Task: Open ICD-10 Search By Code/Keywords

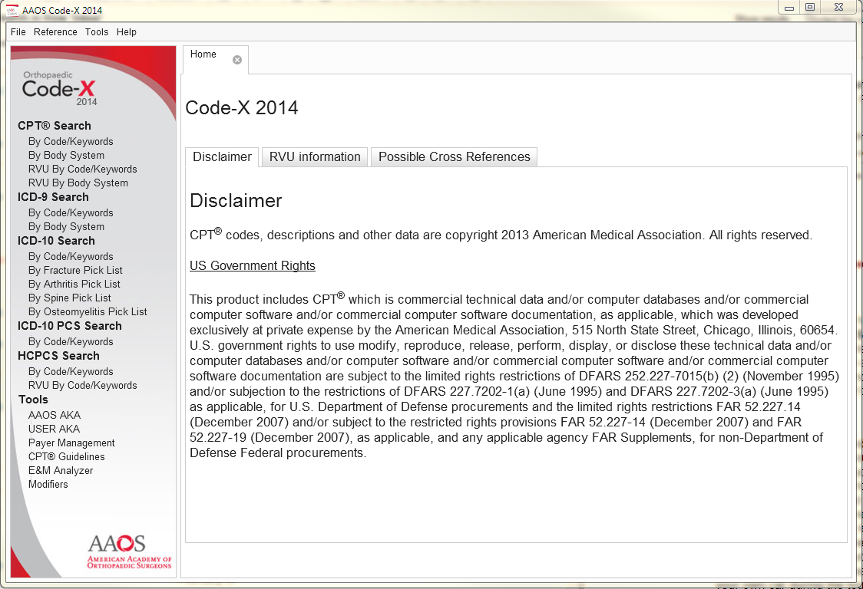Action: (x=71, y=256)
